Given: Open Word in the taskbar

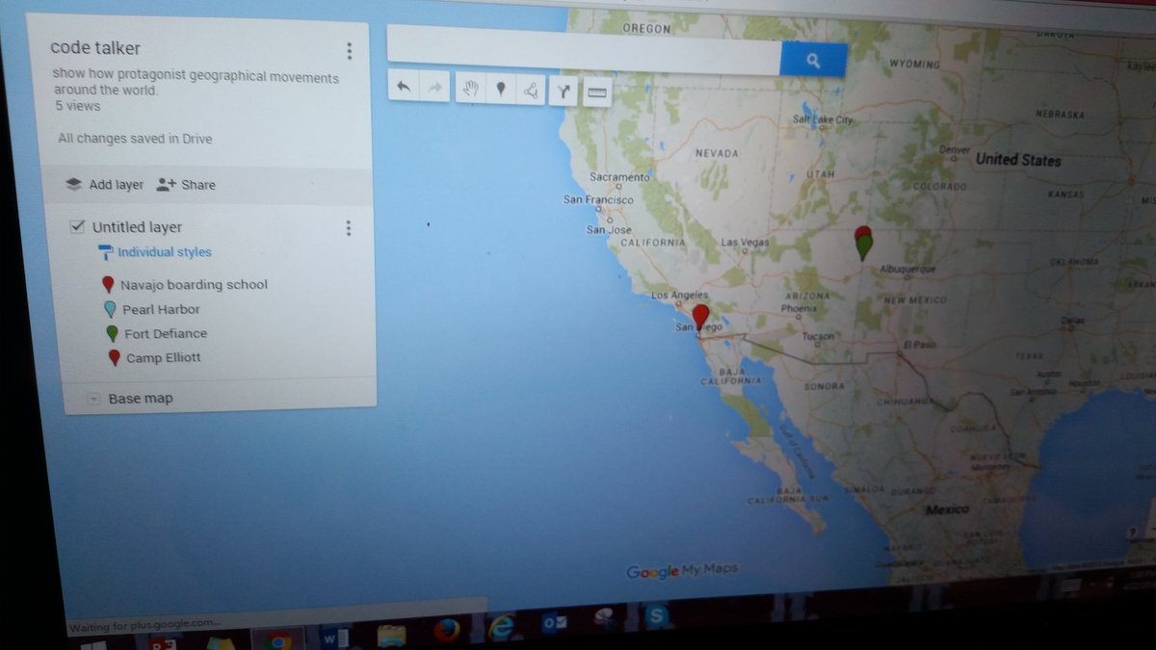Looking at the screenshot, I should (334, 639).
